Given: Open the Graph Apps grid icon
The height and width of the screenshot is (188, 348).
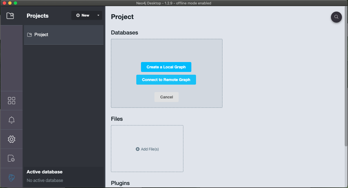Looking at the screenshot, I should tap(11, 100).
